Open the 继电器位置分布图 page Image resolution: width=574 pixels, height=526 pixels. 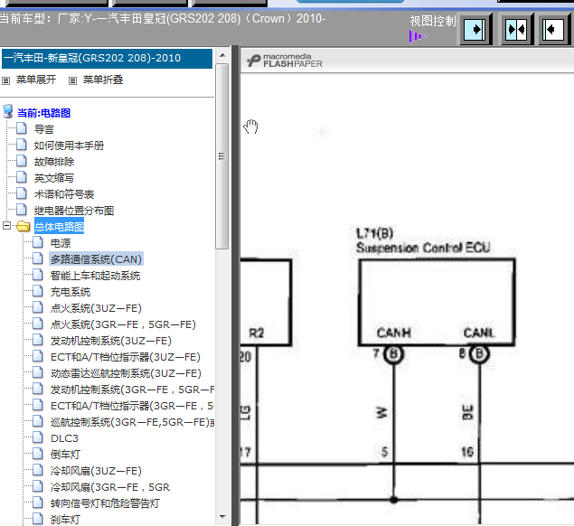coord(74,211)
